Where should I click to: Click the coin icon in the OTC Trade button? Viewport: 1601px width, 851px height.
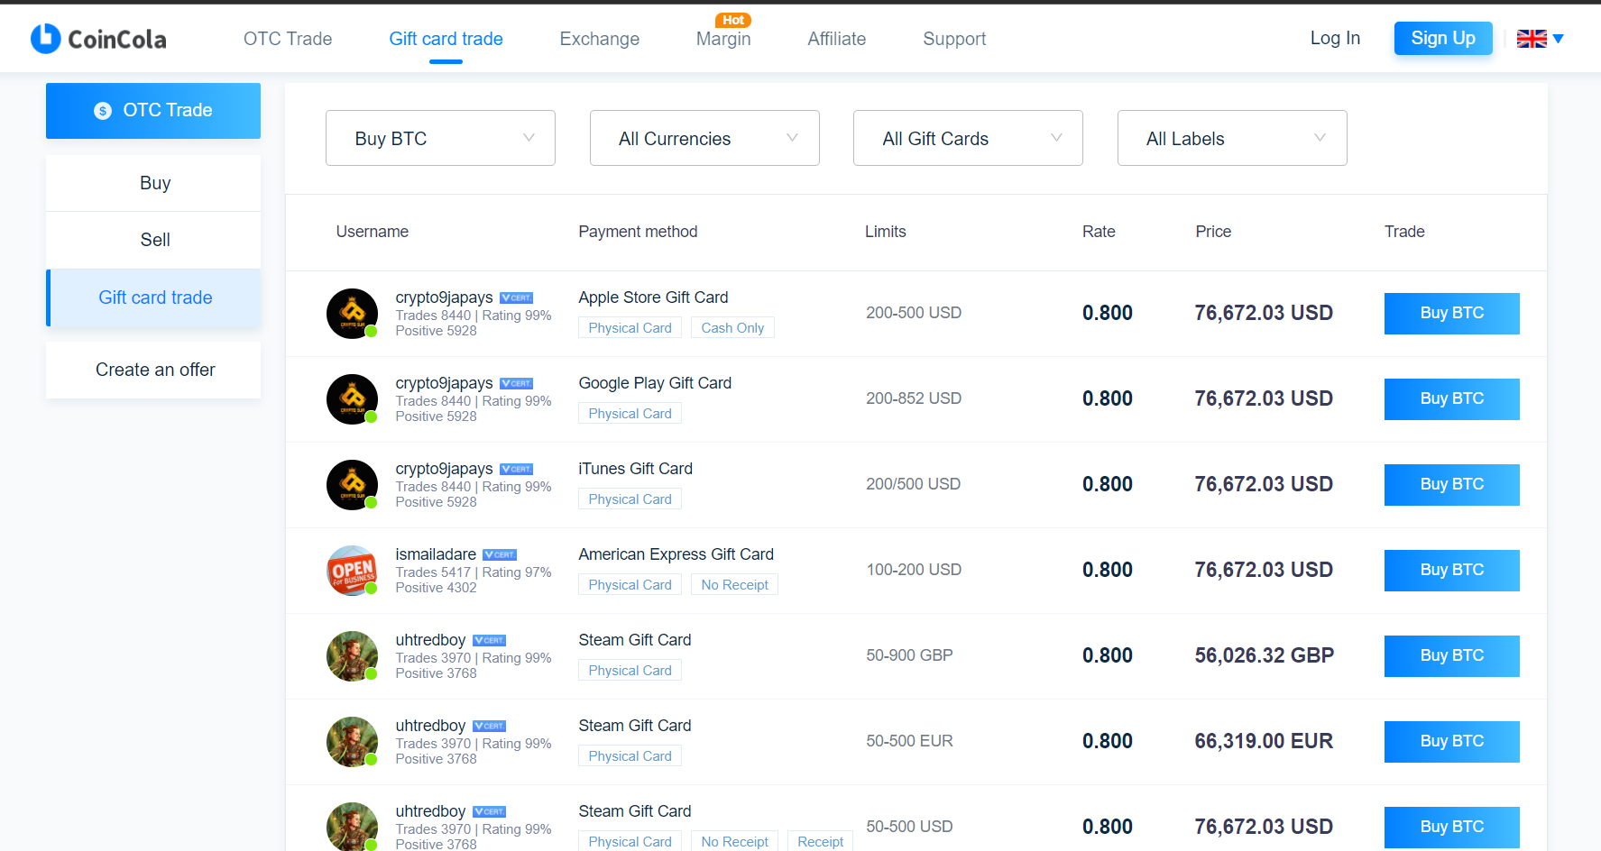(x=103, y=111)
